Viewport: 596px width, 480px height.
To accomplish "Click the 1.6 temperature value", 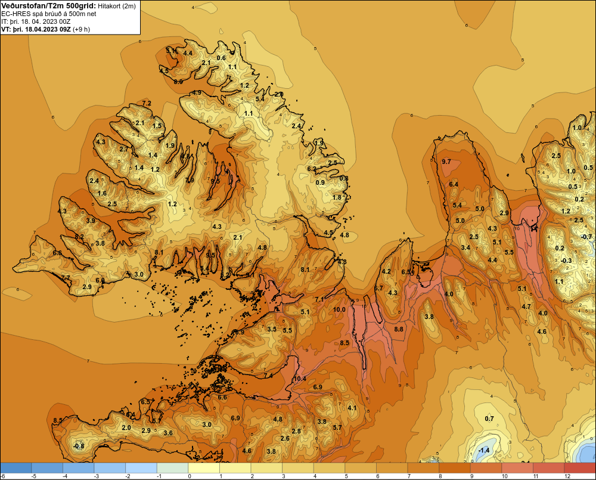I will click(x=103, y=194).
